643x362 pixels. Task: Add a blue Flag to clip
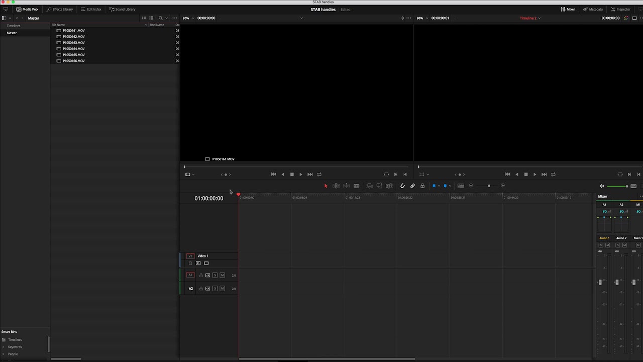434,186
